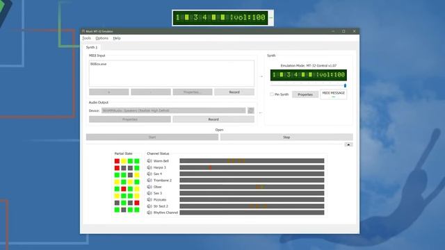This screenshot has width=445, height=250.
Task: Click Record button under MIDI Input
Action: click(234, 92)
